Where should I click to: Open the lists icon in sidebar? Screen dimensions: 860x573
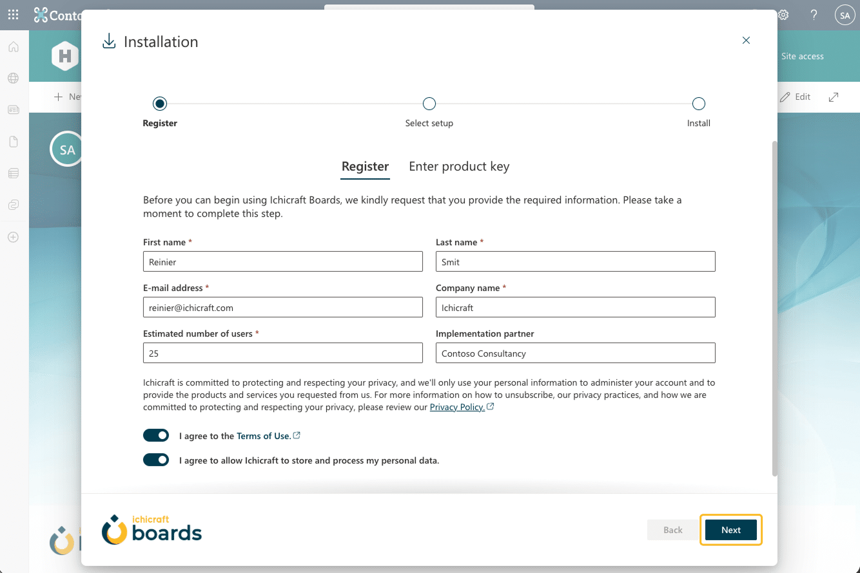click(x=13, y=173)
